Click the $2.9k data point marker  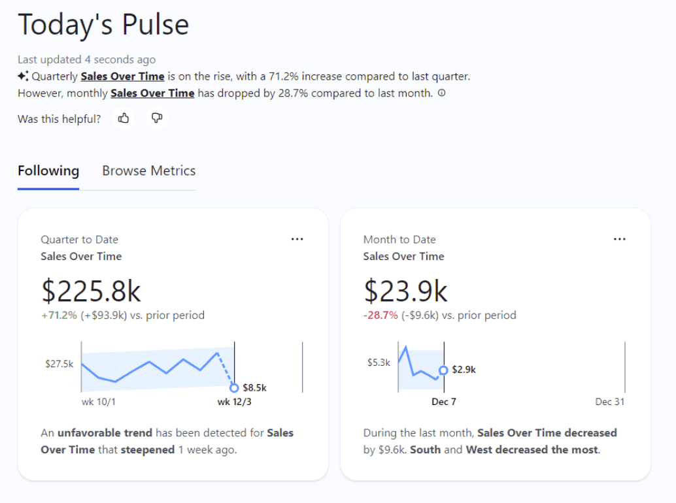tap(442, 371)
